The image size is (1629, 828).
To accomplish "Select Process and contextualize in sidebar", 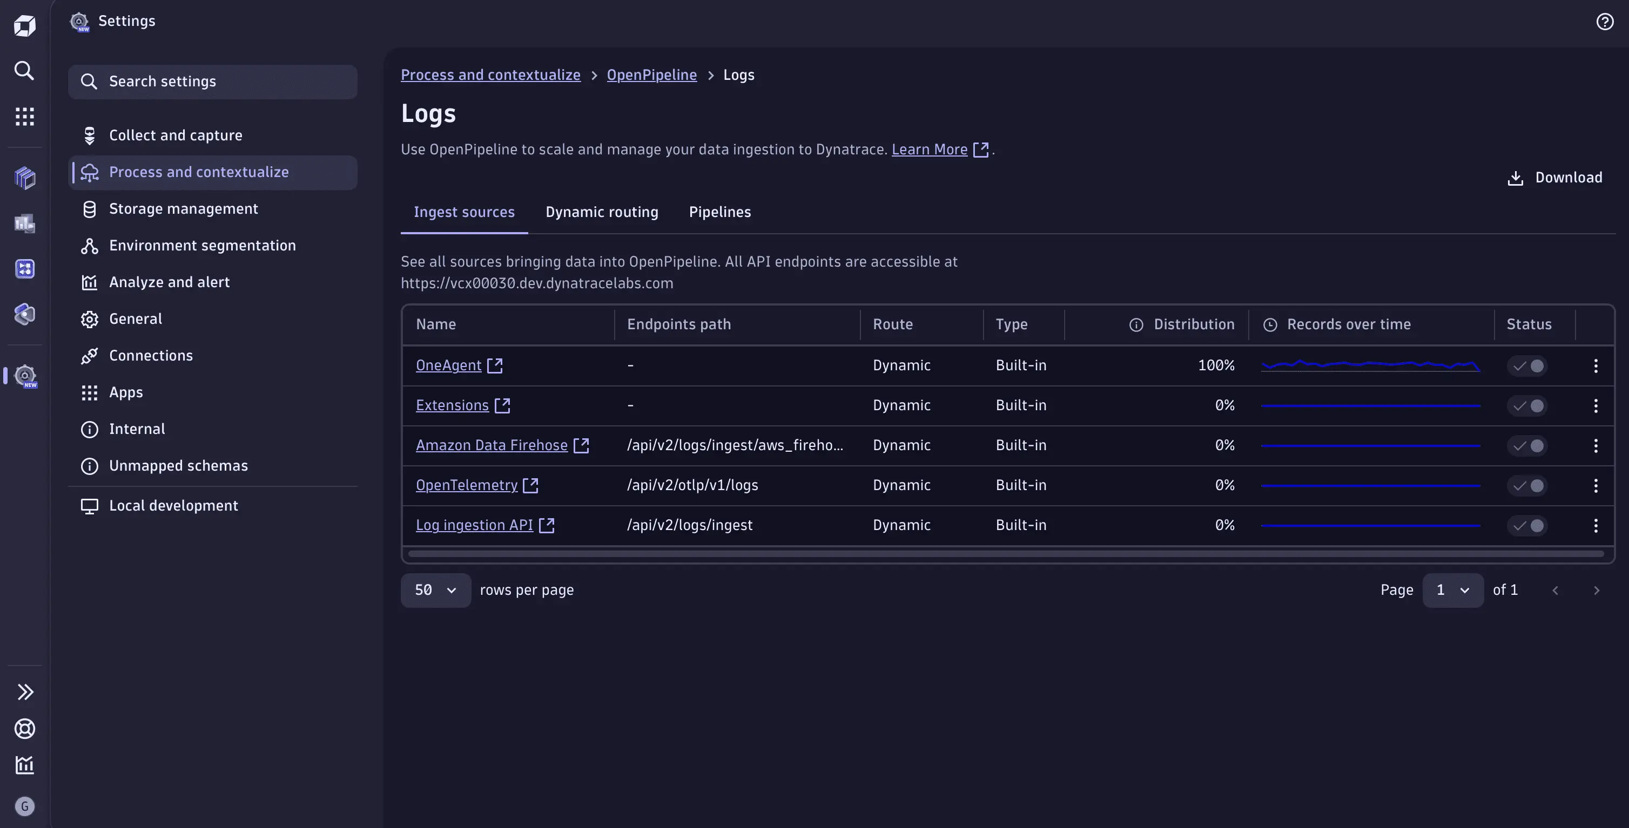I will point(212,173).
